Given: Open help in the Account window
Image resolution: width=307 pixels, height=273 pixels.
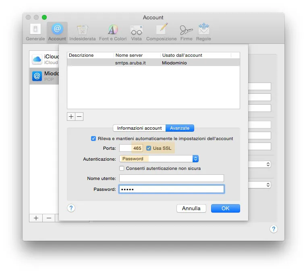Looking at the screenshot, I should click(x=274, y=229).
